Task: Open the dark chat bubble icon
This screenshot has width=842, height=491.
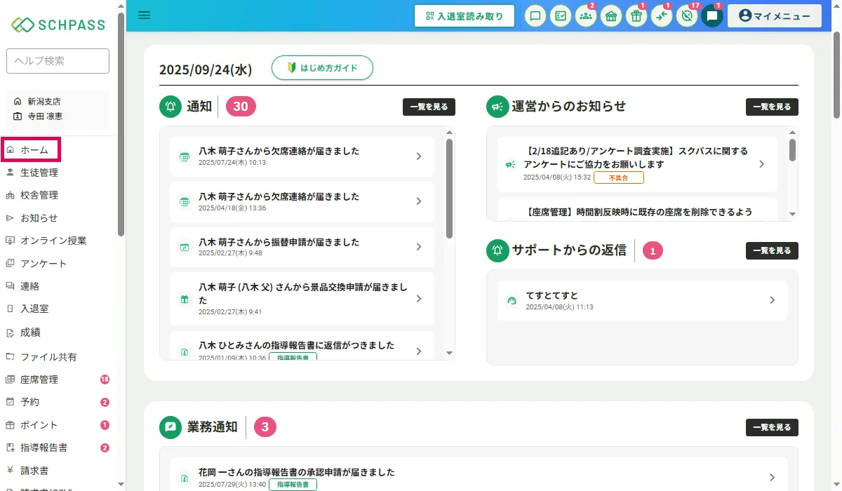Action: (712, 16)
